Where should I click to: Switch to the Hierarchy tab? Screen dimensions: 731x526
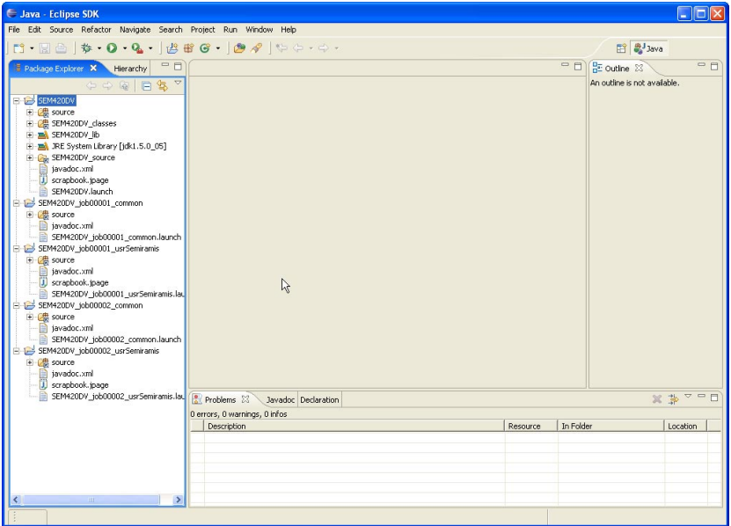pos(130,68)
